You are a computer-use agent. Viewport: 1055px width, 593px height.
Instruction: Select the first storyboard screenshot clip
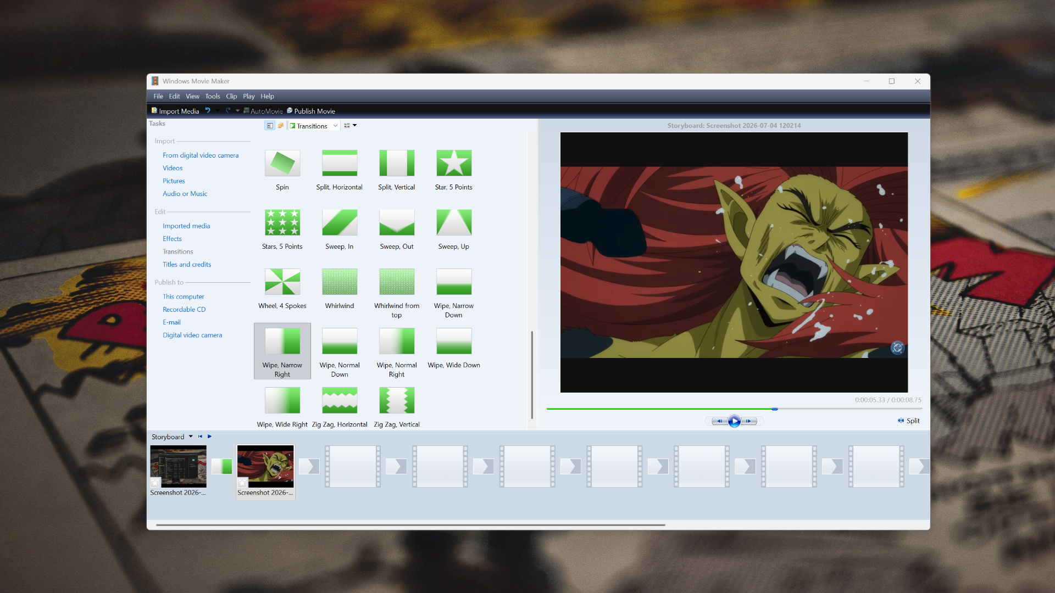click(x=179, y=466)
